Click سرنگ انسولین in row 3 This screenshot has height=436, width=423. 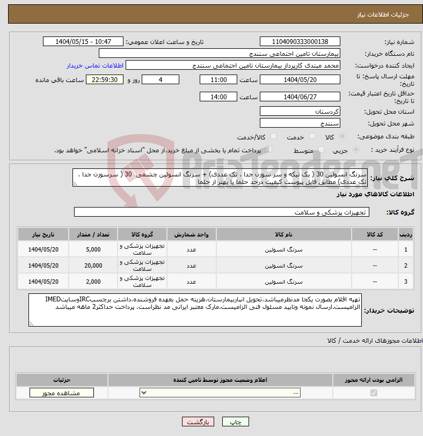click(283, 282)
